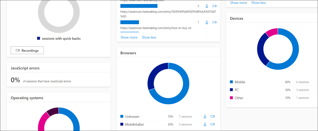View recordings for MobileSafari sessions
Viewport: 318px width, 131px height.
pyautogui.click(x=213, y=124)
